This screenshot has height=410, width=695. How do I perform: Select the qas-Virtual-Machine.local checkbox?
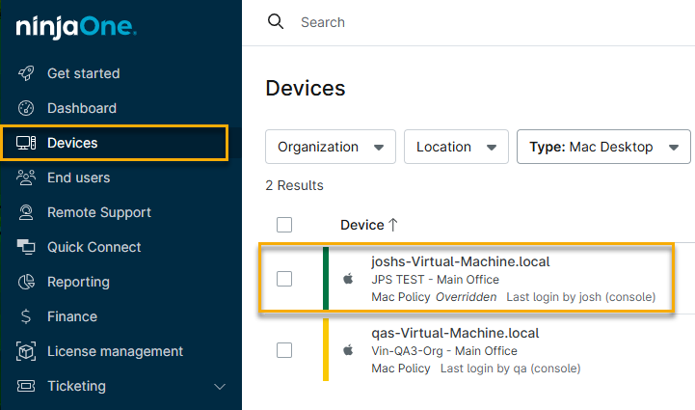click(284, 350)
